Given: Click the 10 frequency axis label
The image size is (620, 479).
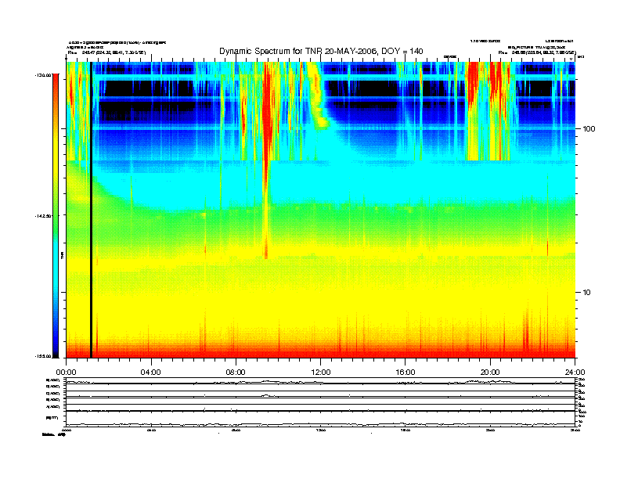Looking at the screenshot, I should pyautogui.click(x=586, y=293).
